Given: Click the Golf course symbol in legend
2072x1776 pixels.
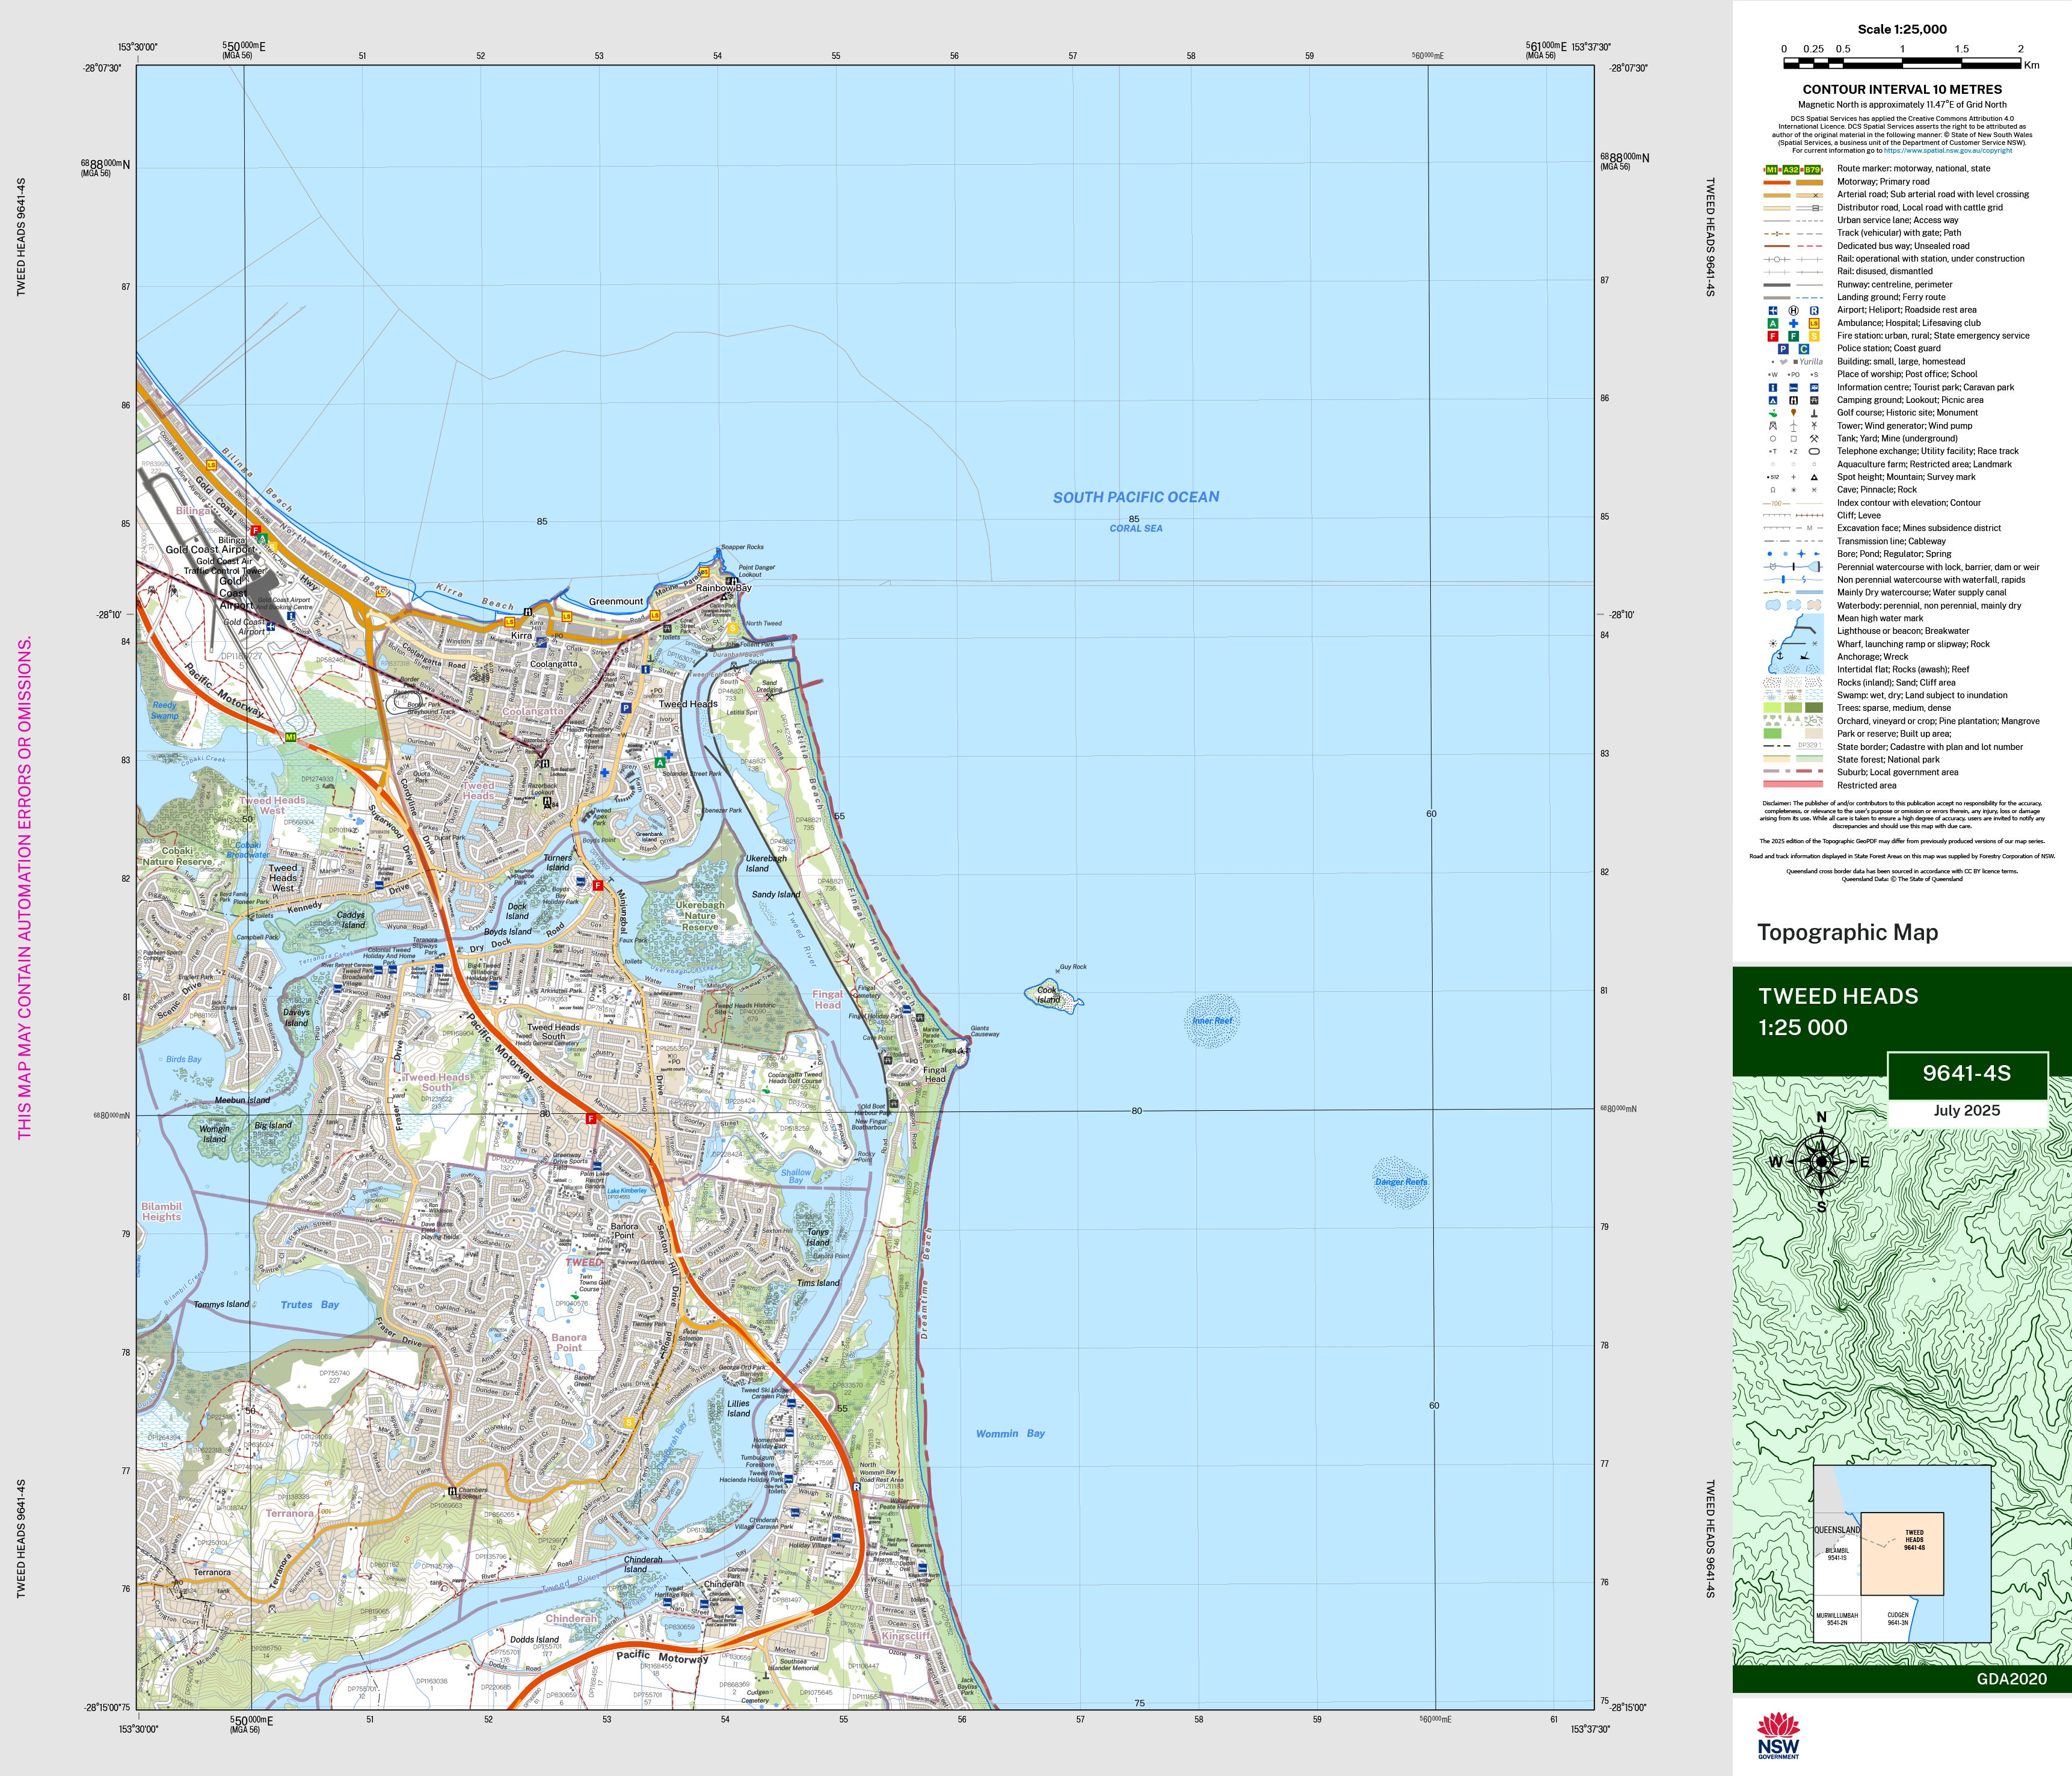Looking at the screenshot, I should click(x=1773, y=413).
